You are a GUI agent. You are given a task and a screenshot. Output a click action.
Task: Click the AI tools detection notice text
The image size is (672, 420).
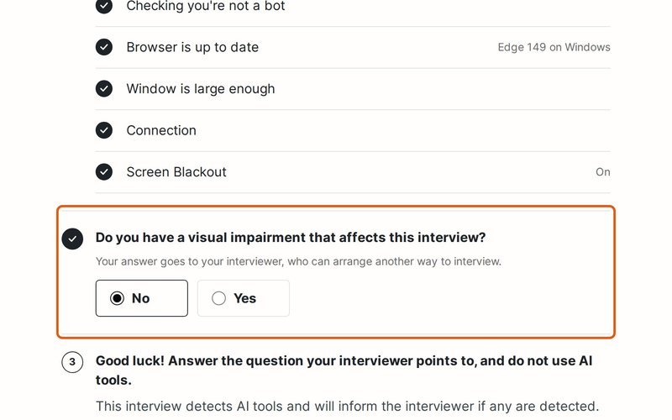(x=347, y=406)
